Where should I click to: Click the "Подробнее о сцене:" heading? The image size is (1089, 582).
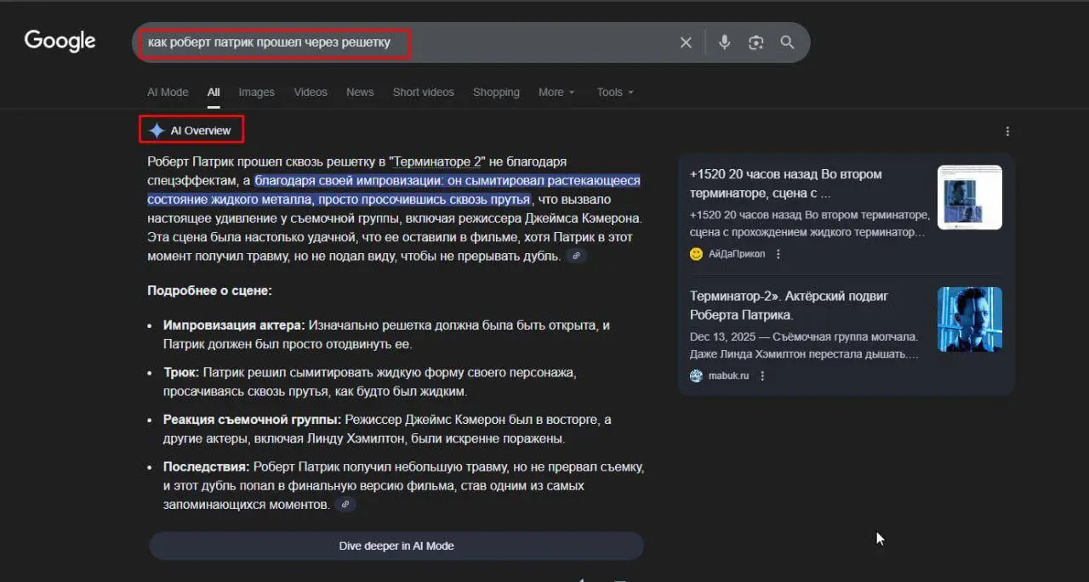pos(209,291)
